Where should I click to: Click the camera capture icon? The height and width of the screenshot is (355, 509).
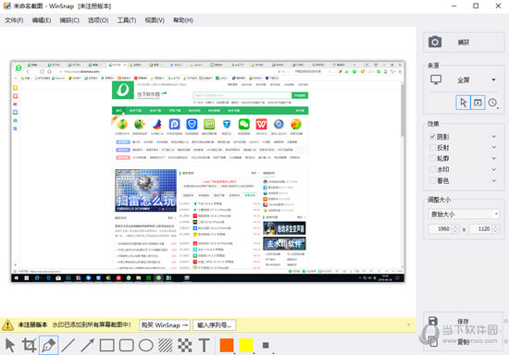[435, 43]
